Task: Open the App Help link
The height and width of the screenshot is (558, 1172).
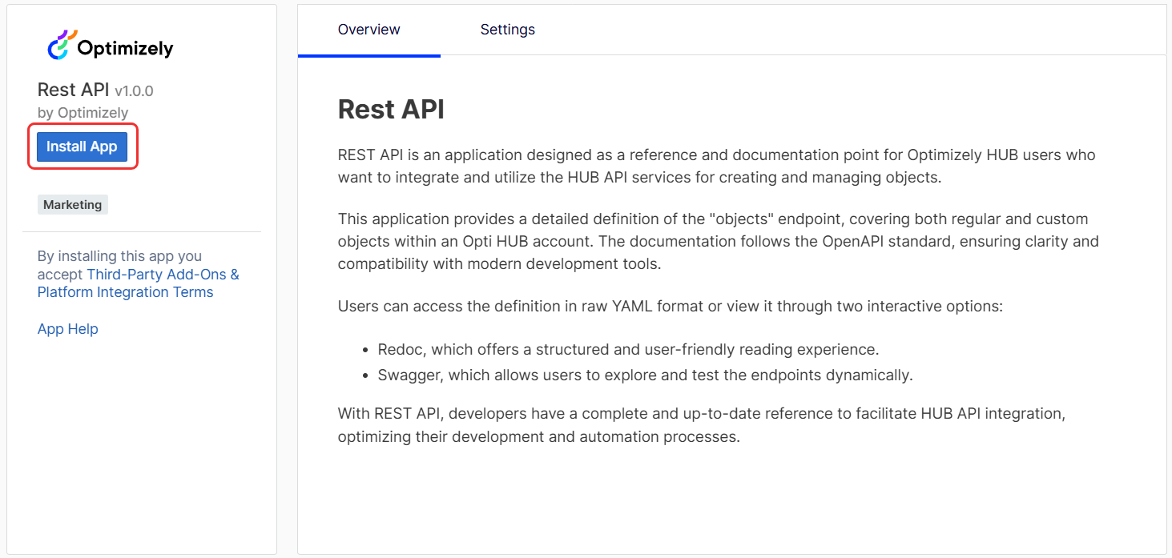Action: point(68,329)
